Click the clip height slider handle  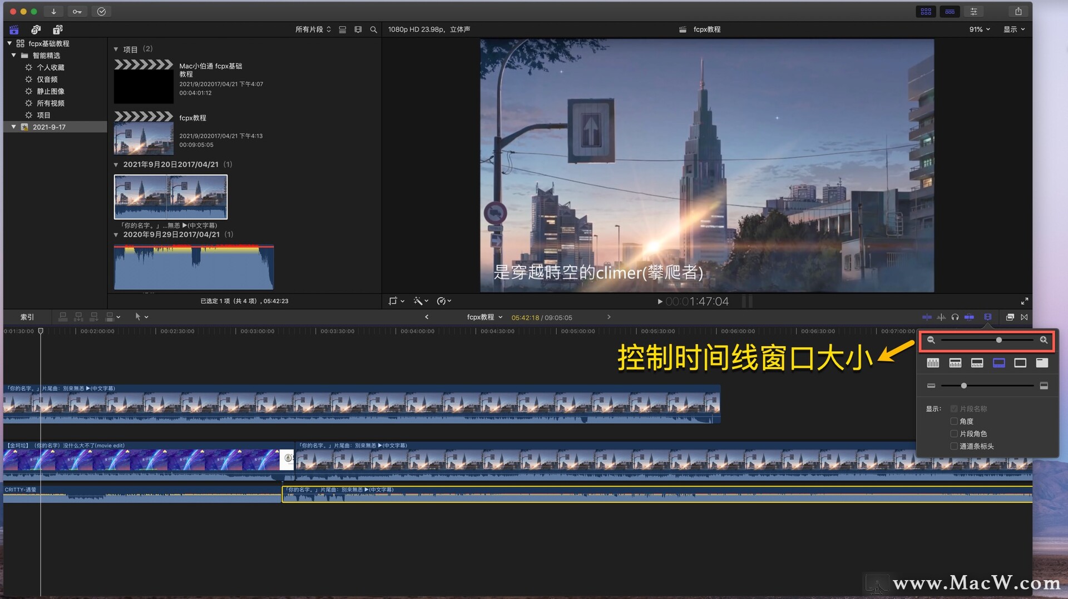point(963,386)
